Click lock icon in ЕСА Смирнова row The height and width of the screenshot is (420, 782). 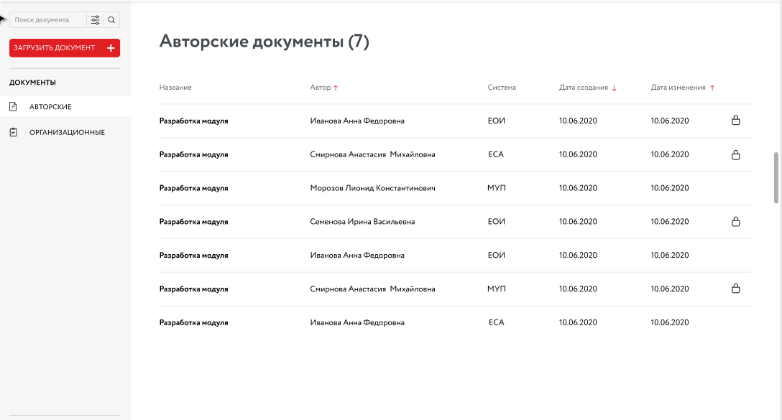coord(735,154)
